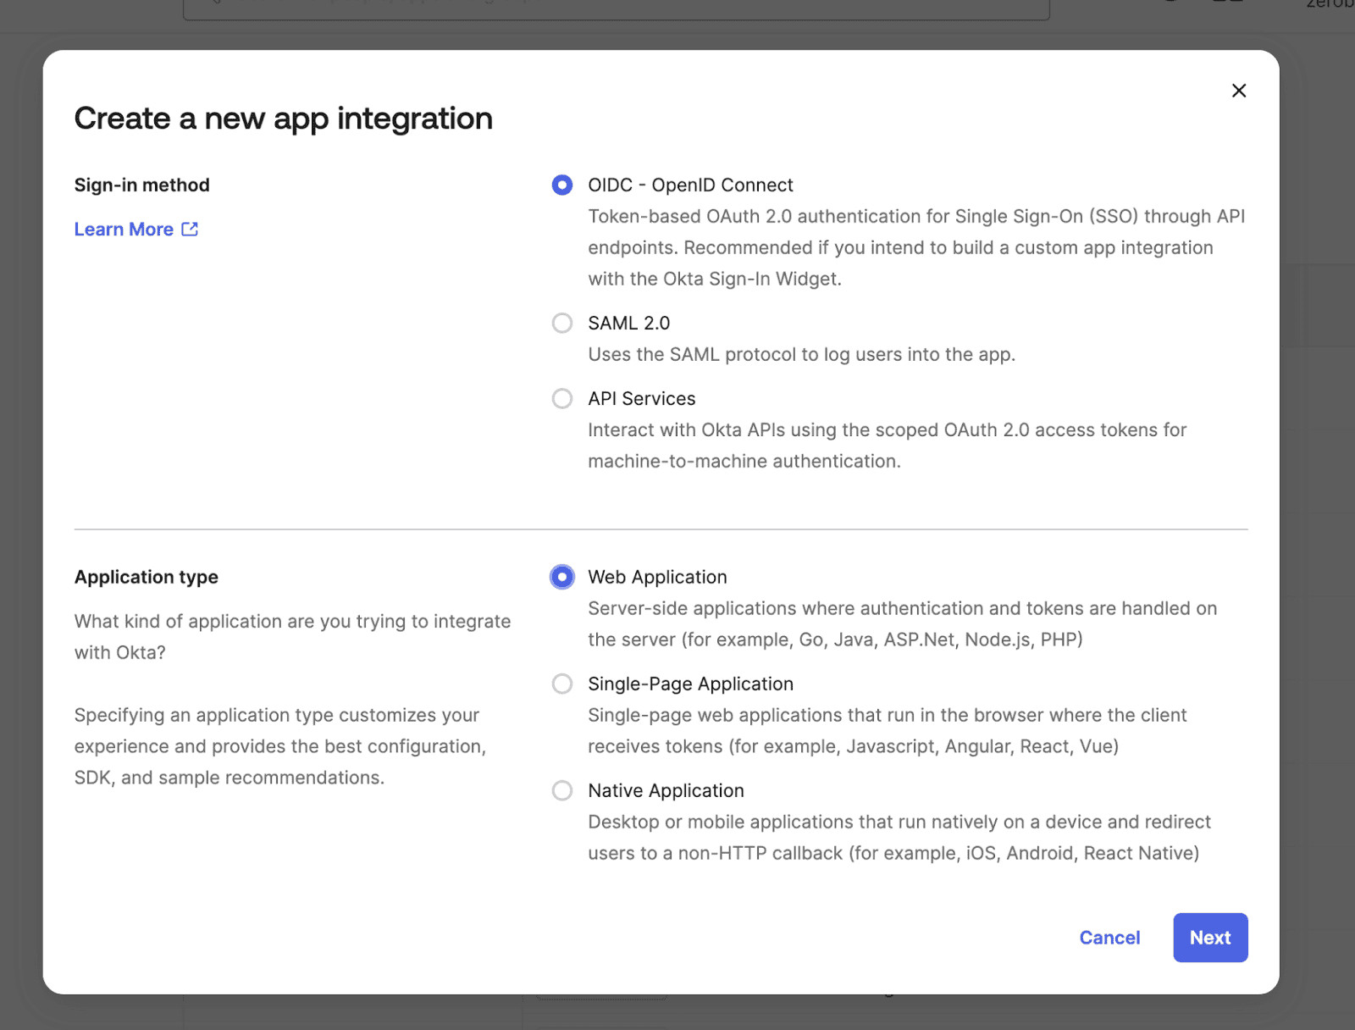
Task: Proceed by clicking Next
Action: [x=1209, y=938]
